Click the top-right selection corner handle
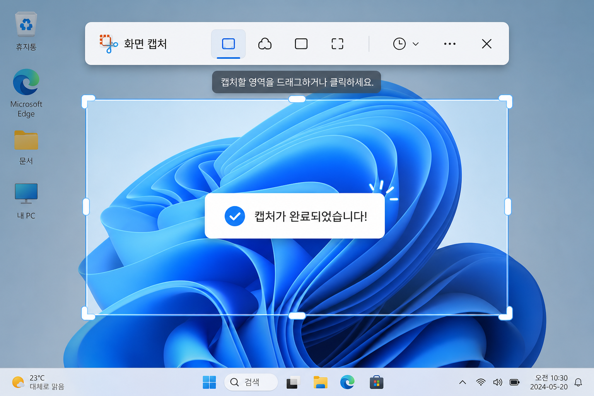This screenshot has height=396, width=594. (x=506, y=101)
